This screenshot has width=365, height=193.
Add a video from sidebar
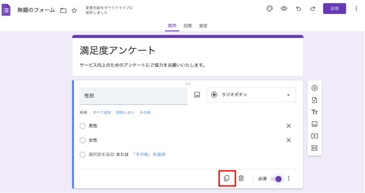[314, 136]
